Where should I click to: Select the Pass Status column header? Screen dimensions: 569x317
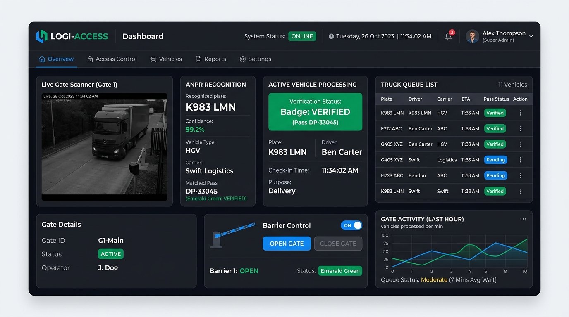tap(496, 99)
